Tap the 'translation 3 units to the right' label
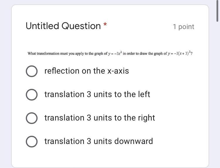The image size is (220, 168). click(99, 118)
